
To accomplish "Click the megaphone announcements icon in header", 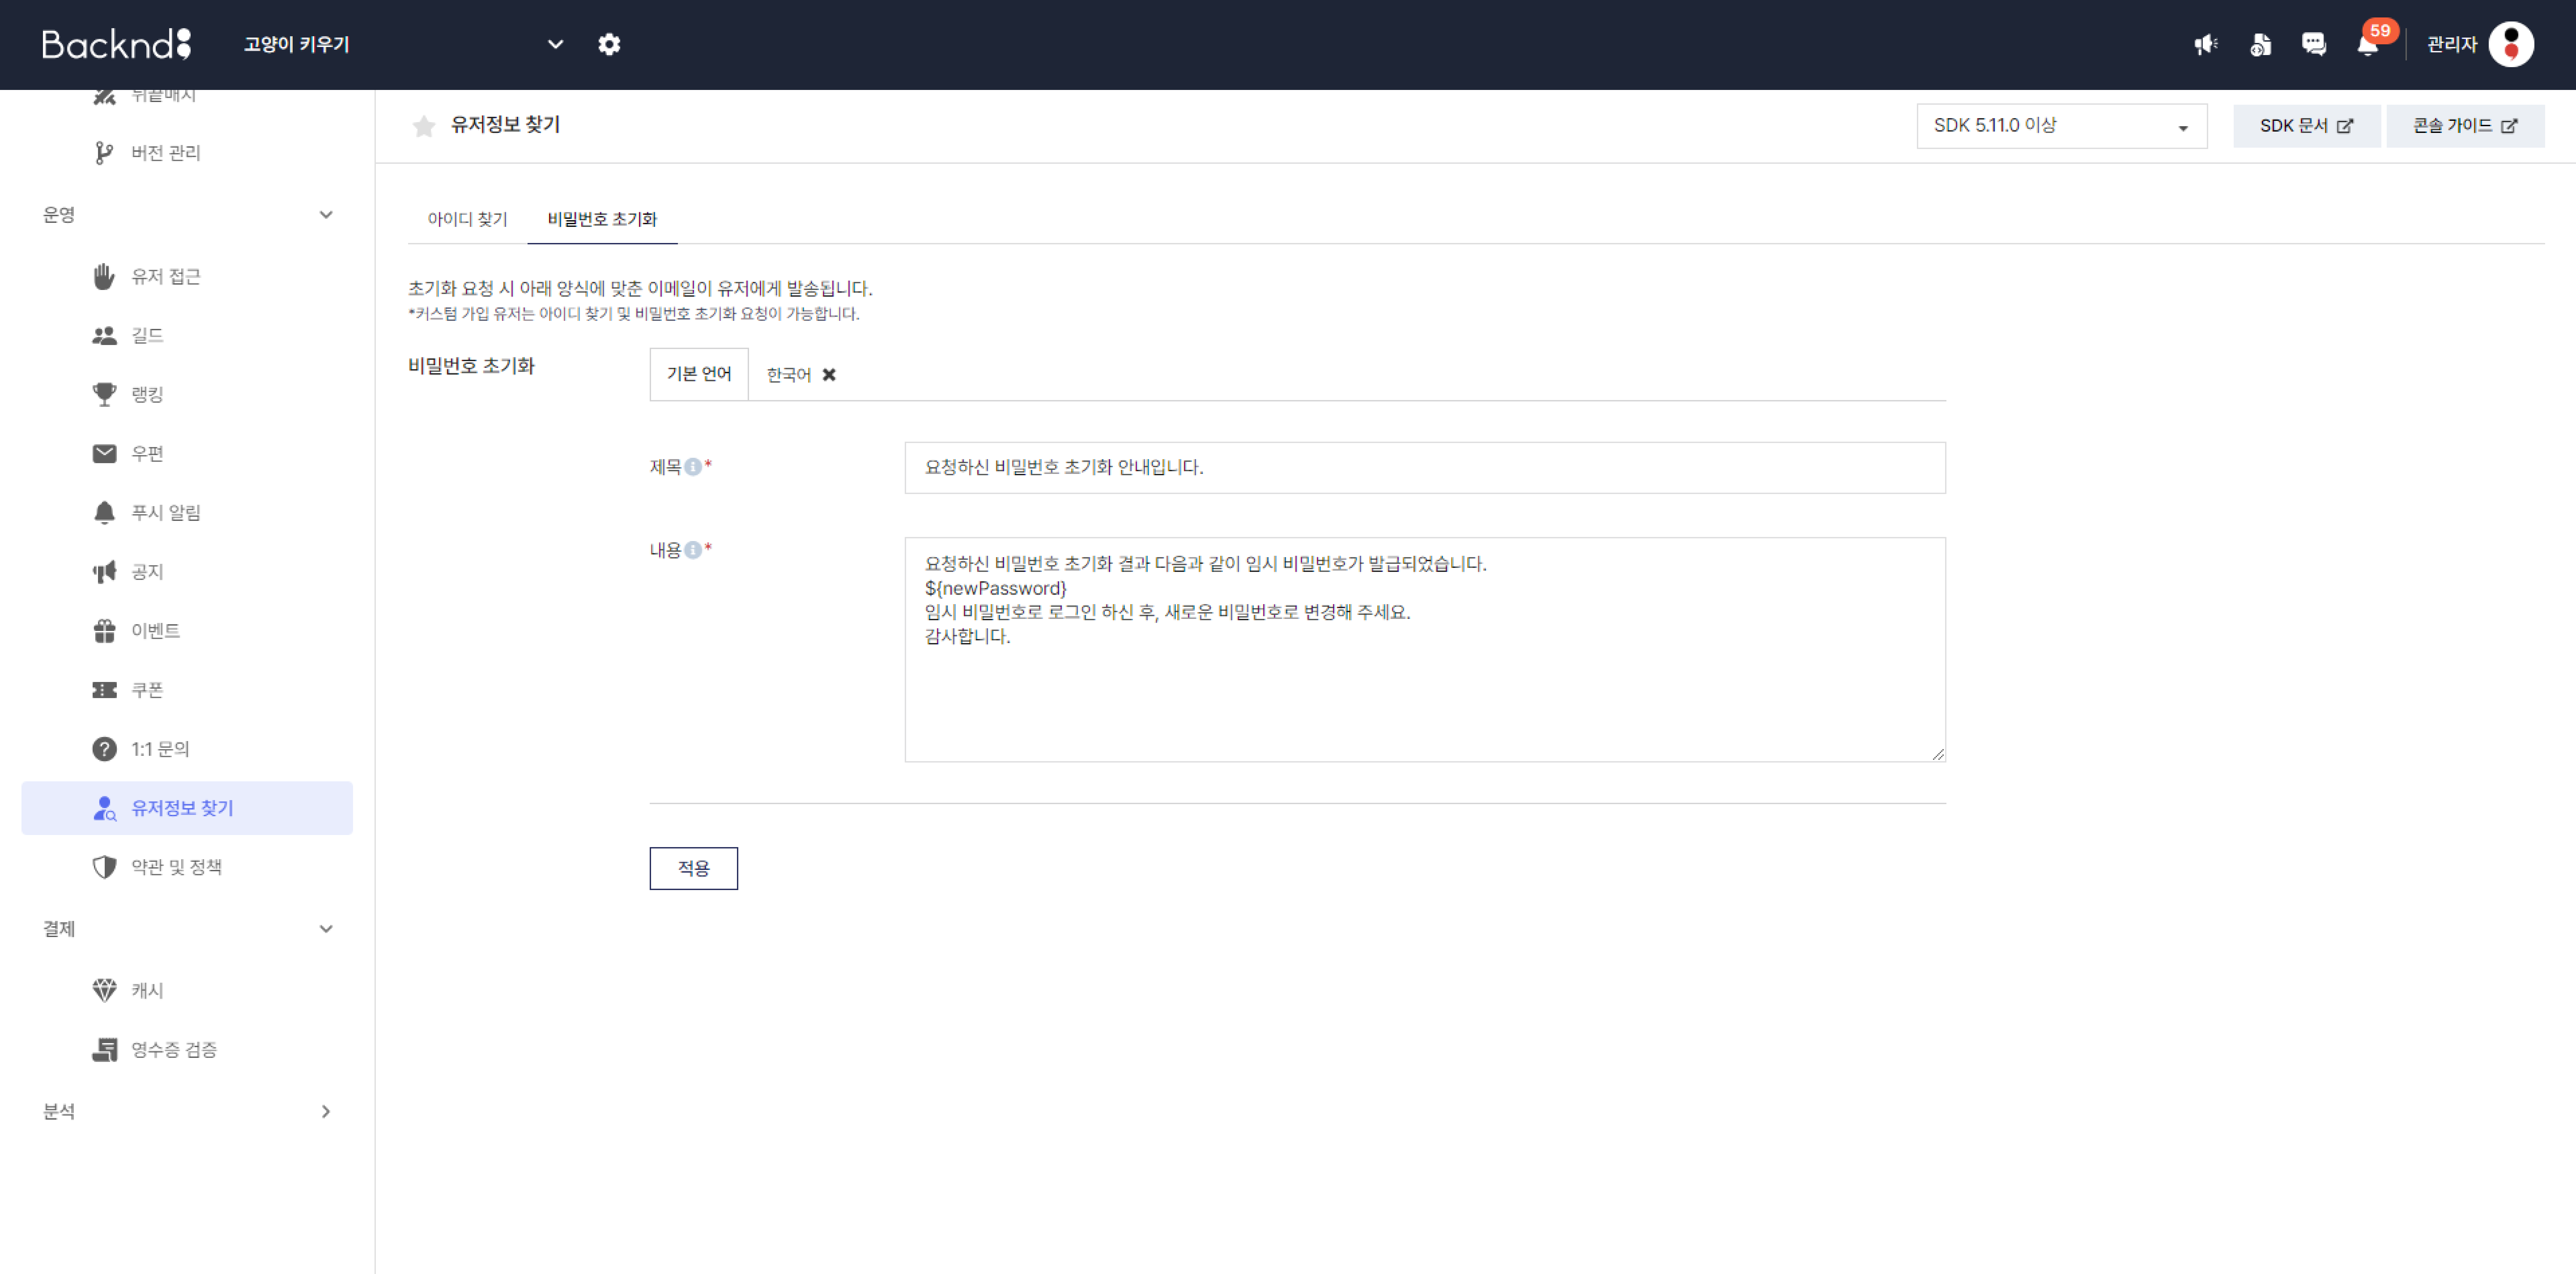I will coord(2205,44).
